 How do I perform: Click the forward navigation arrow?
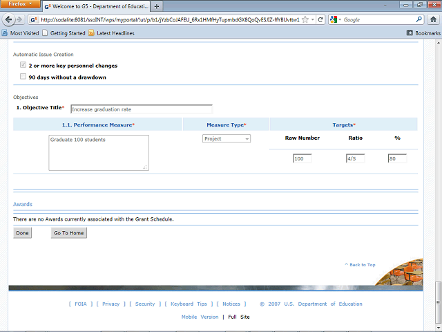click(x=19, y=20)
